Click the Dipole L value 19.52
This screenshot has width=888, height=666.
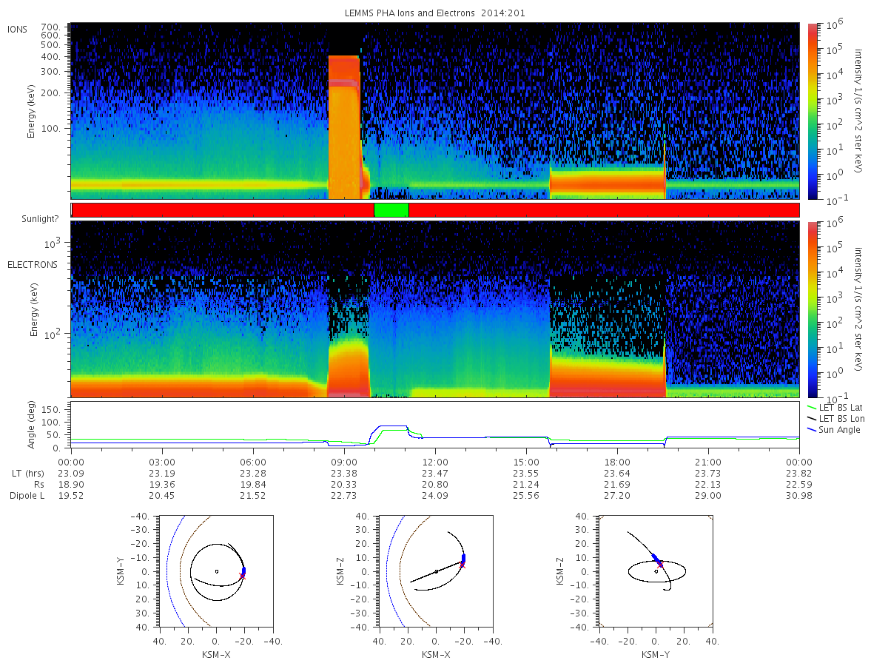pos(71,496)
